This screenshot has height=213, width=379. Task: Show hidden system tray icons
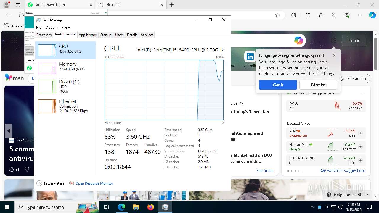click(312, 207)
